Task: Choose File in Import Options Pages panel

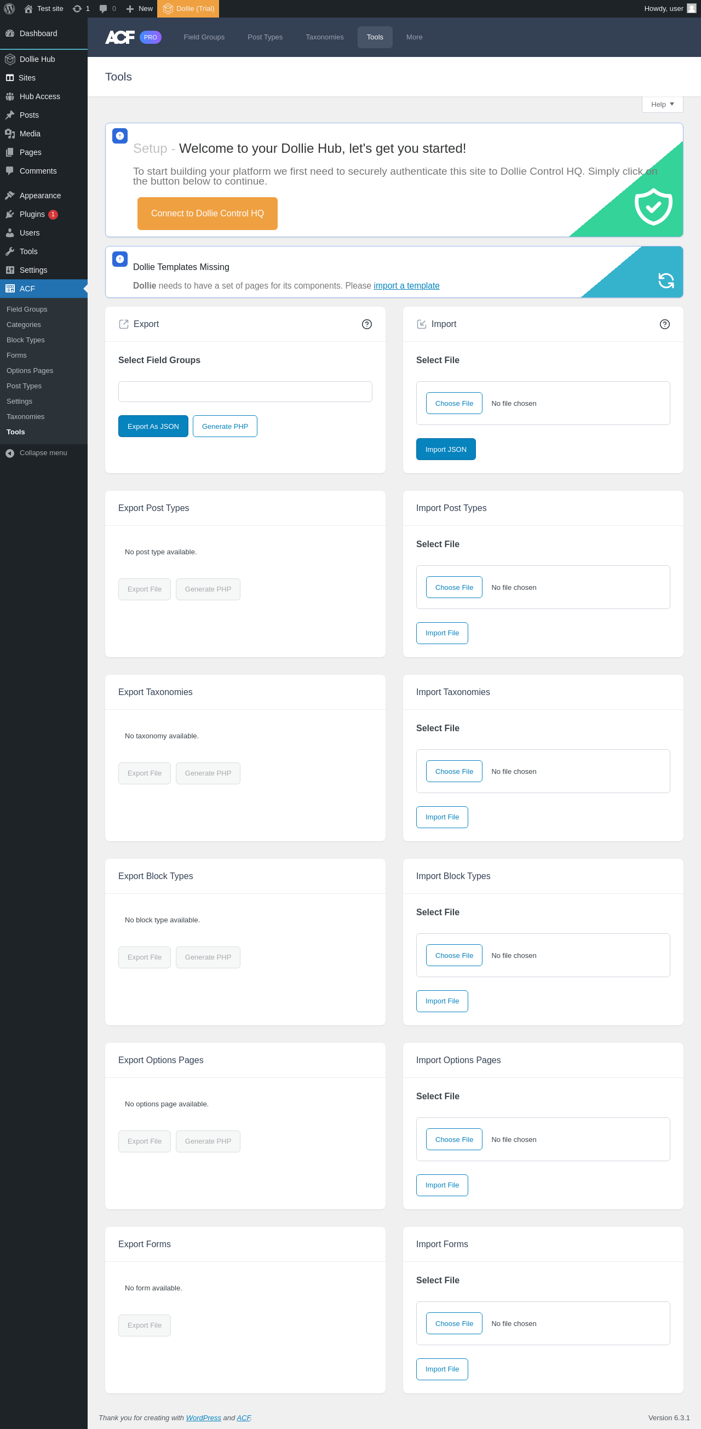Action: pyautogui.click(x=454, y=1139)
